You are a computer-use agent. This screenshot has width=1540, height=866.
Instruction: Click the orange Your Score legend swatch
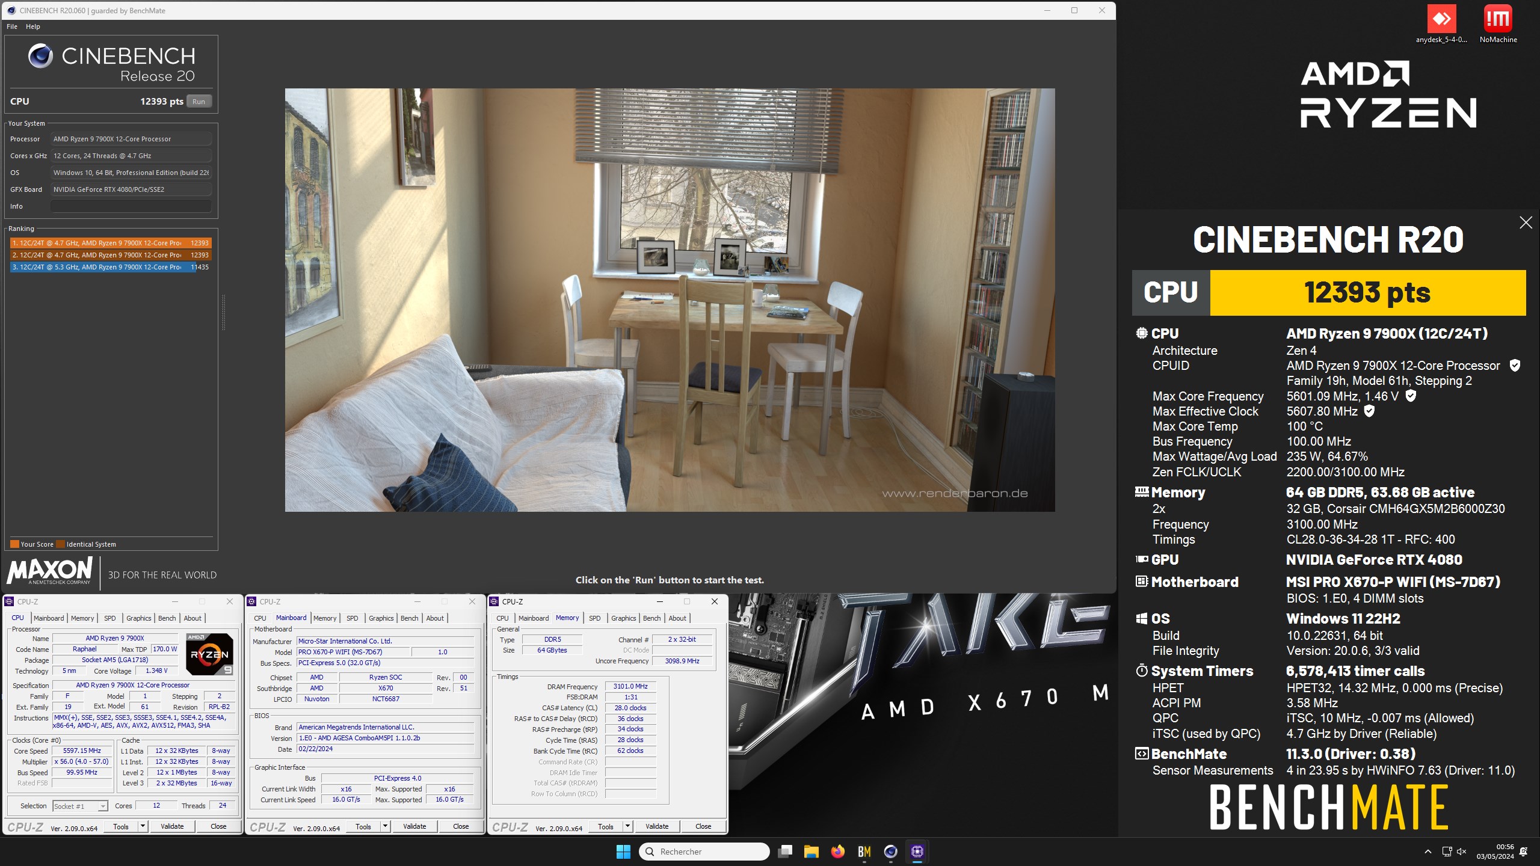tap(14, 544)
